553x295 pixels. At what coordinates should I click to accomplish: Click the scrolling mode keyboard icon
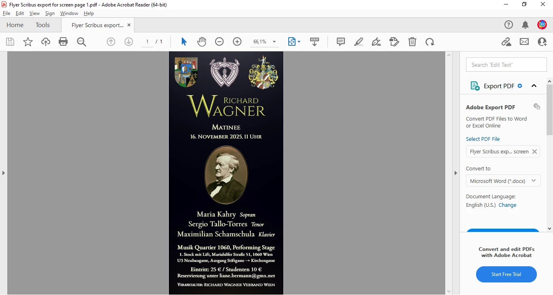point(315,42)
